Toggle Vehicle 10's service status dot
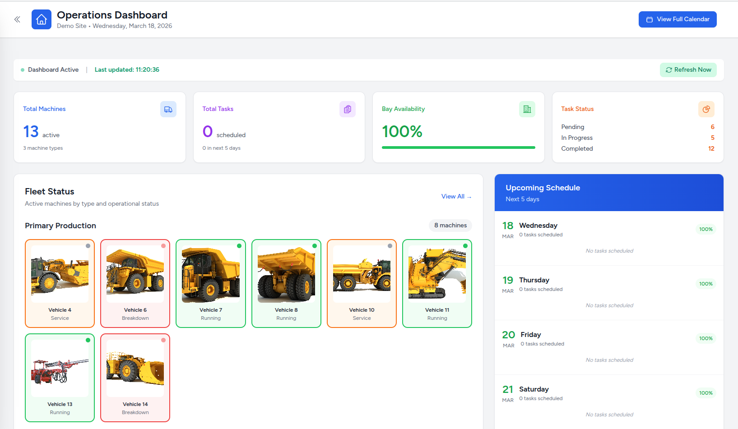The height and width of the screenshot is (429, 738). click(390, 246)
